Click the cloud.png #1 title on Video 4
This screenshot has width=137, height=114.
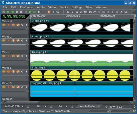click(x=40, y=21)
